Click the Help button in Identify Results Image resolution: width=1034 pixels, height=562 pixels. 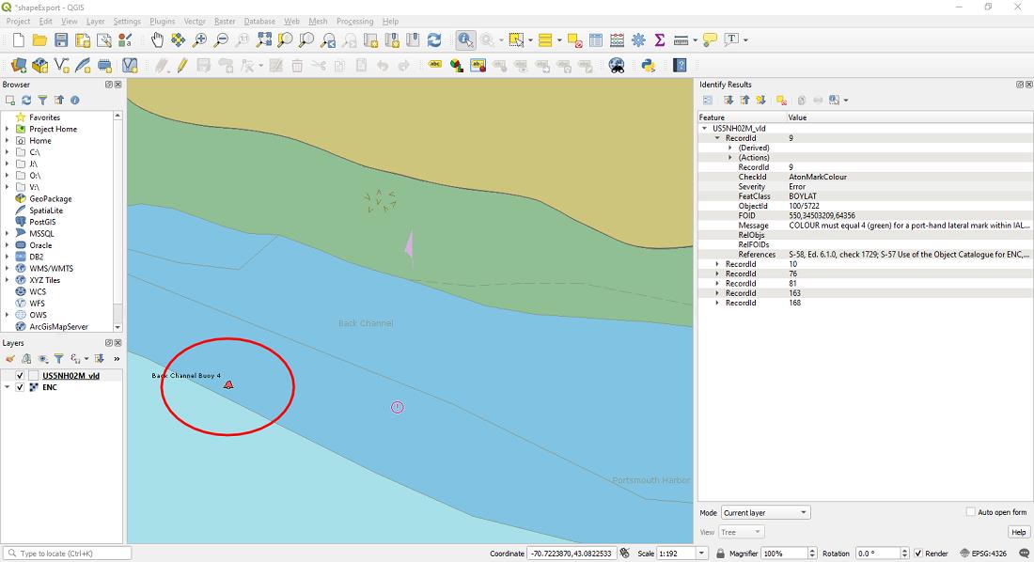[x=1018, y=532]
